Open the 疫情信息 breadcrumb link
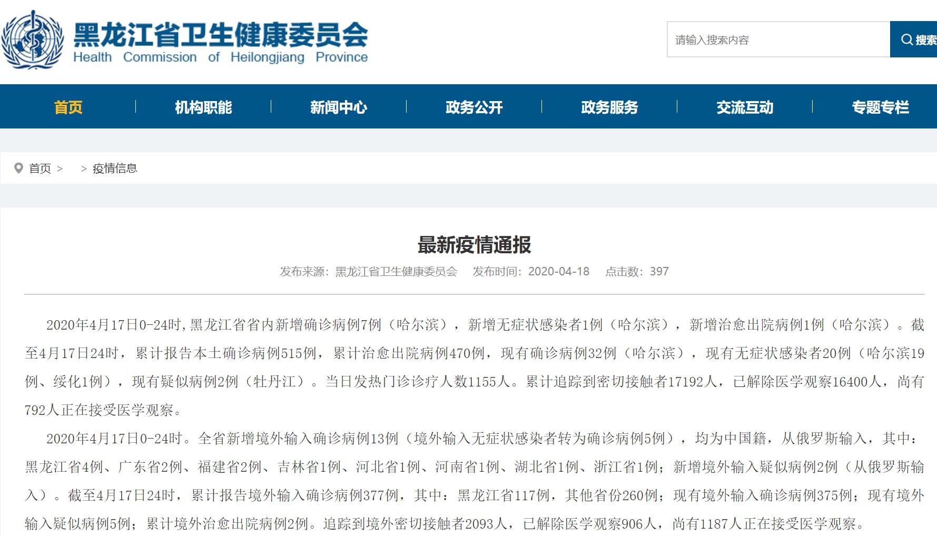Screen dimensions: 937x536 pyautogui.click(x=115, y=168)
